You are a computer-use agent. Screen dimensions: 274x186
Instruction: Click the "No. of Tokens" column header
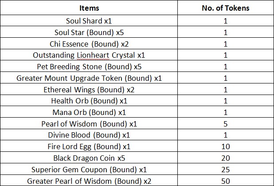click(226, 8)
